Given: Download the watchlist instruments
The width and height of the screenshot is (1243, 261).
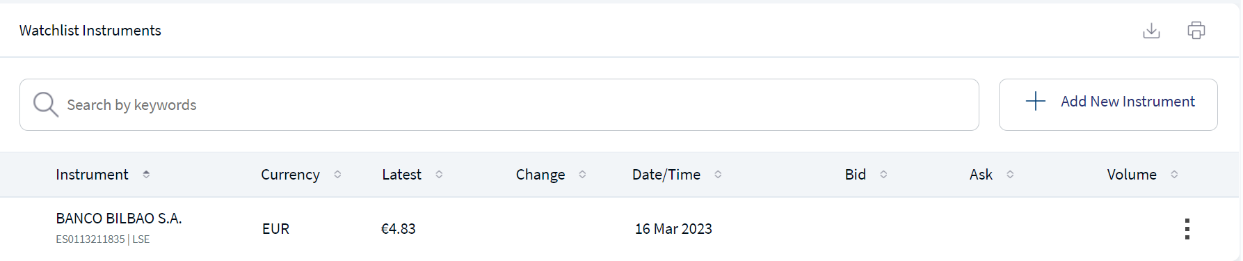Looking at the screenshot, I should tap(1151, 31).
